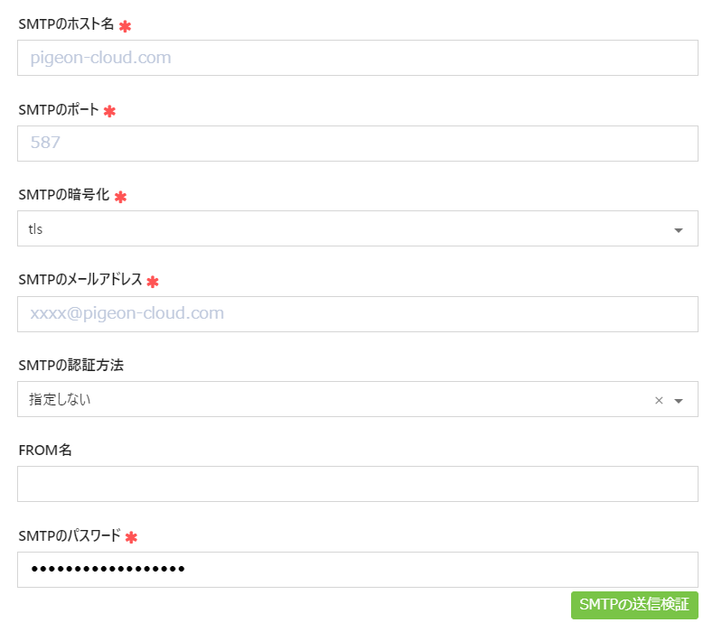
Task: Click the FROM名 label
Action: [x=45, y=450]
